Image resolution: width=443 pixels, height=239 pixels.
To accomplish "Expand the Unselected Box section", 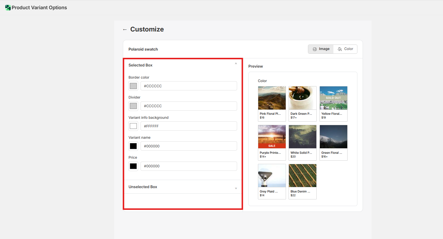I will (x=236, y=188).
